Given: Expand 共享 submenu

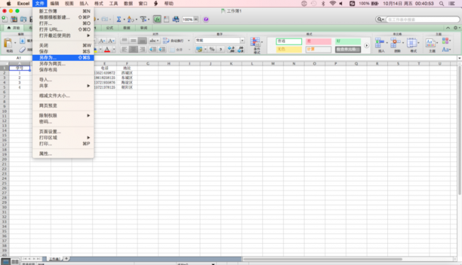Looking at the screenshot, I should click(x=63, y=86).
